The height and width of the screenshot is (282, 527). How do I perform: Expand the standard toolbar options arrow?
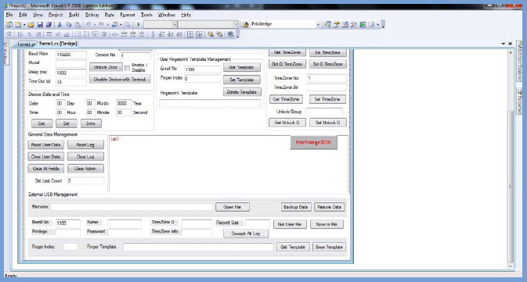coord(383,24)
